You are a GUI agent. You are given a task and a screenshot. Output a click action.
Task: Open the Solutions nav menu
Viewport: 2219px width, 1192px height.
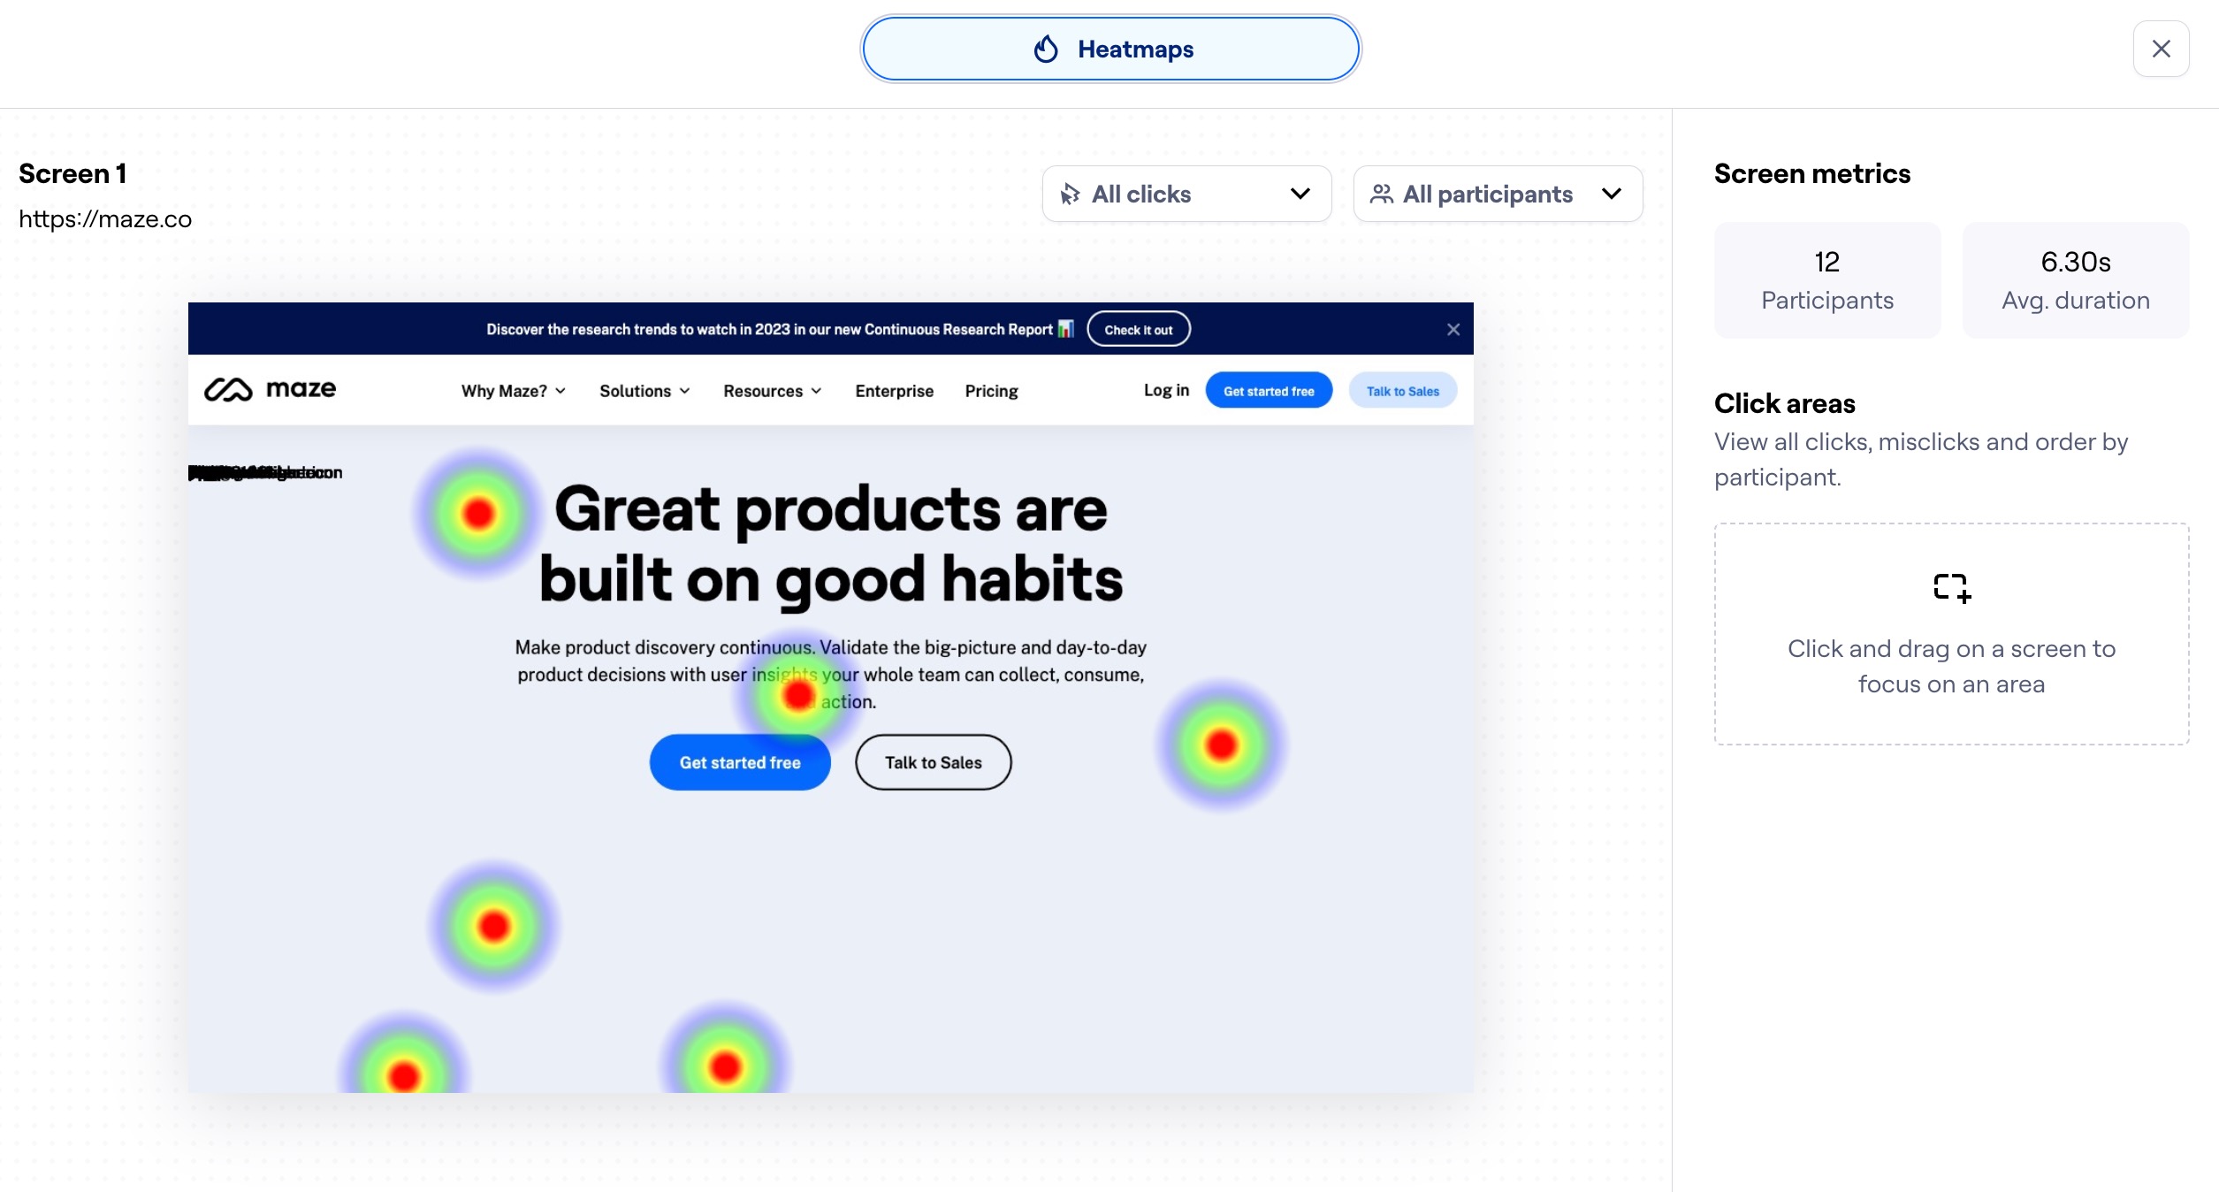point(644,391)
